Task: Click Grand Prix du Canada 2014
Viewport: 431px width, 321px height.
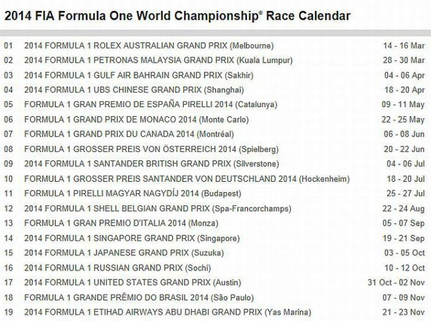Action: coord(129,134)
